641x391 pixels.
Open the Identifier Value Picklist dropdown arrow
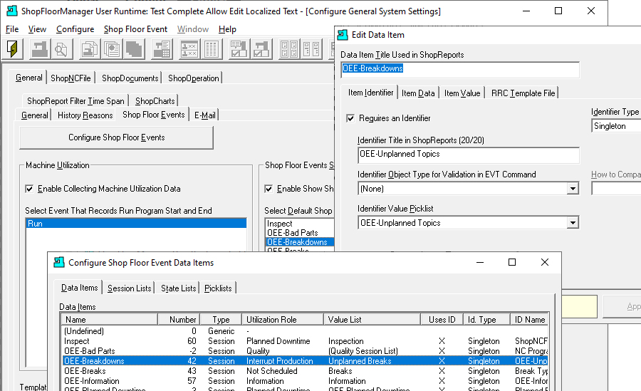click(573, 223)
